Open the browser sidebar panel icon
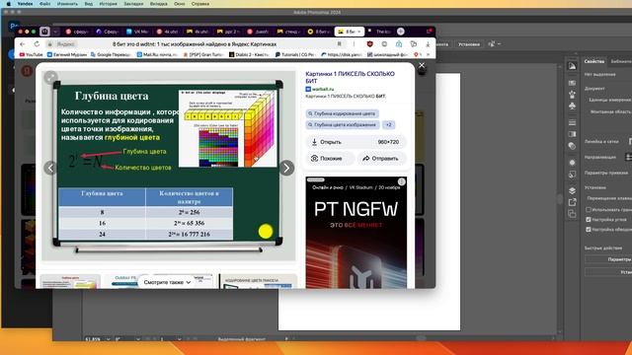This screenshot has width=632, height=355. 44,32
